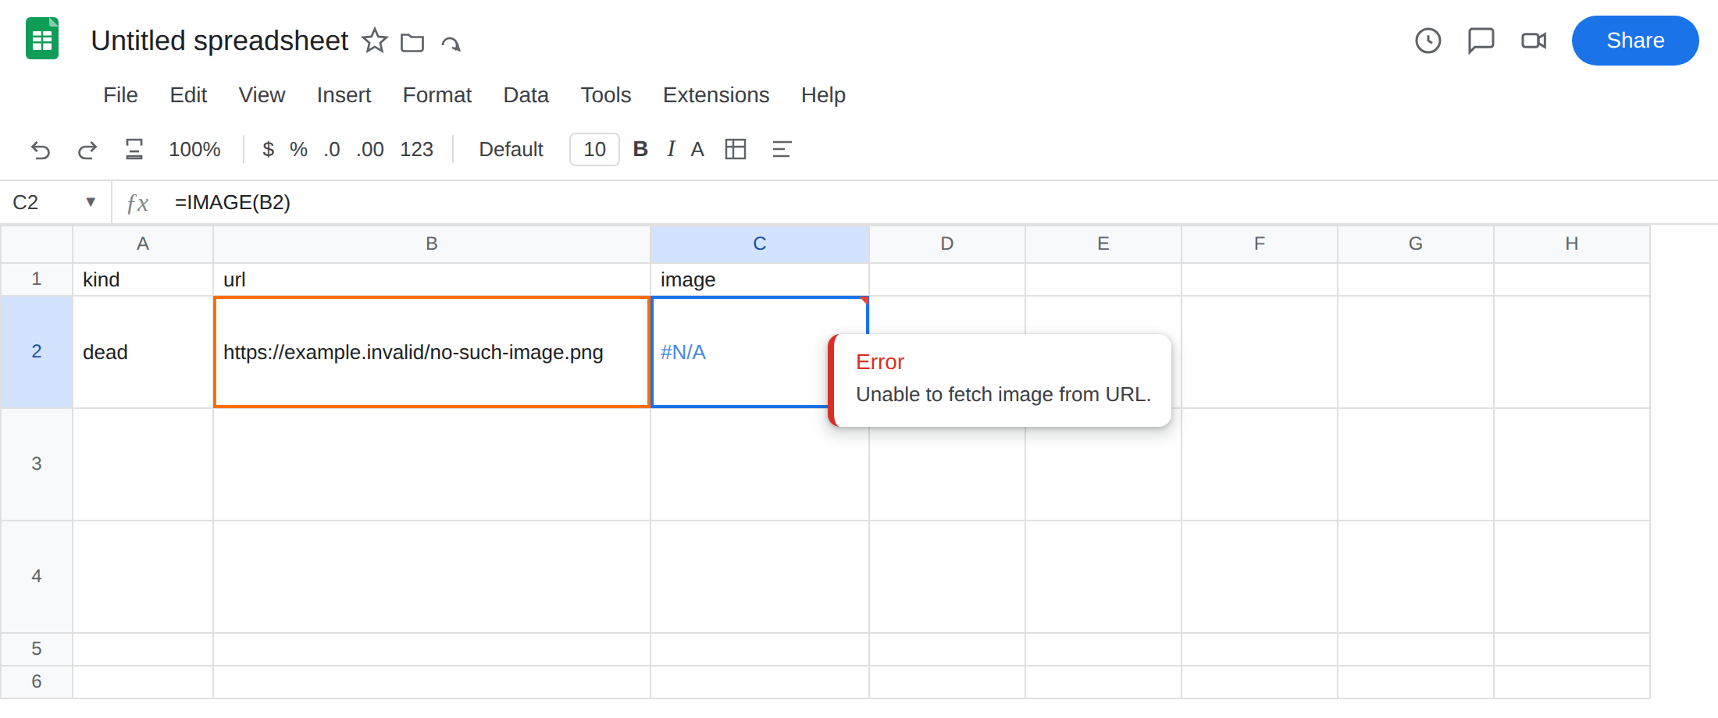
Task: Open the Extensions menu
Action: tap(716, 94)
